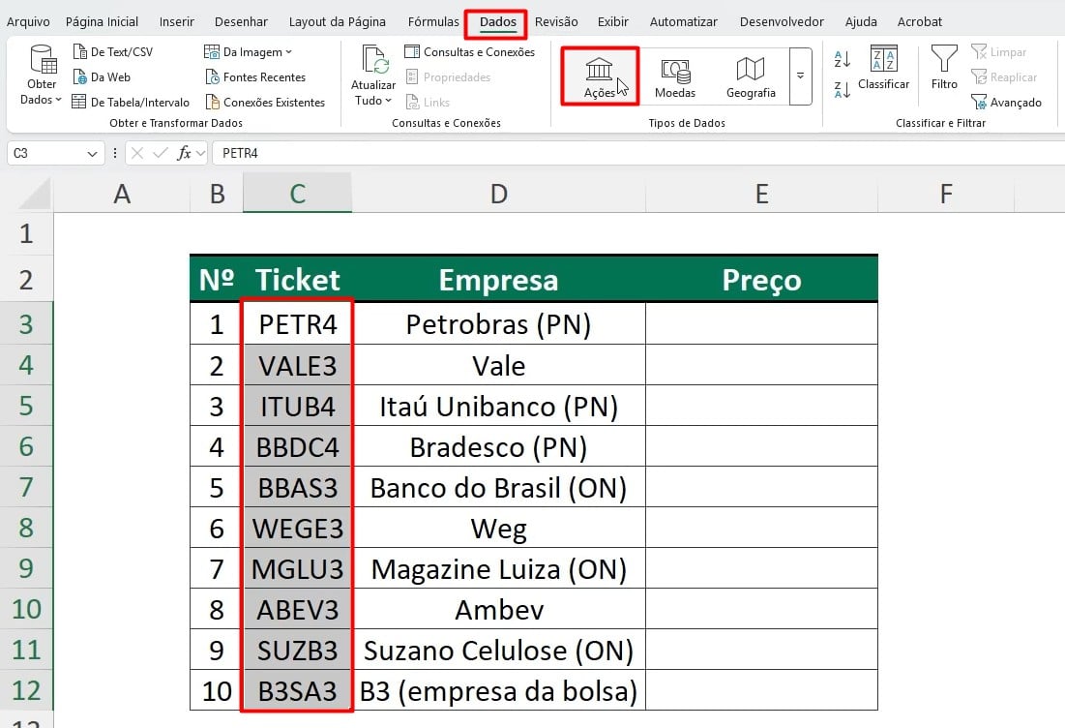Click the Petrobras (PN) cell
The width and height of the screenshot is (1065, 728).
498,324
